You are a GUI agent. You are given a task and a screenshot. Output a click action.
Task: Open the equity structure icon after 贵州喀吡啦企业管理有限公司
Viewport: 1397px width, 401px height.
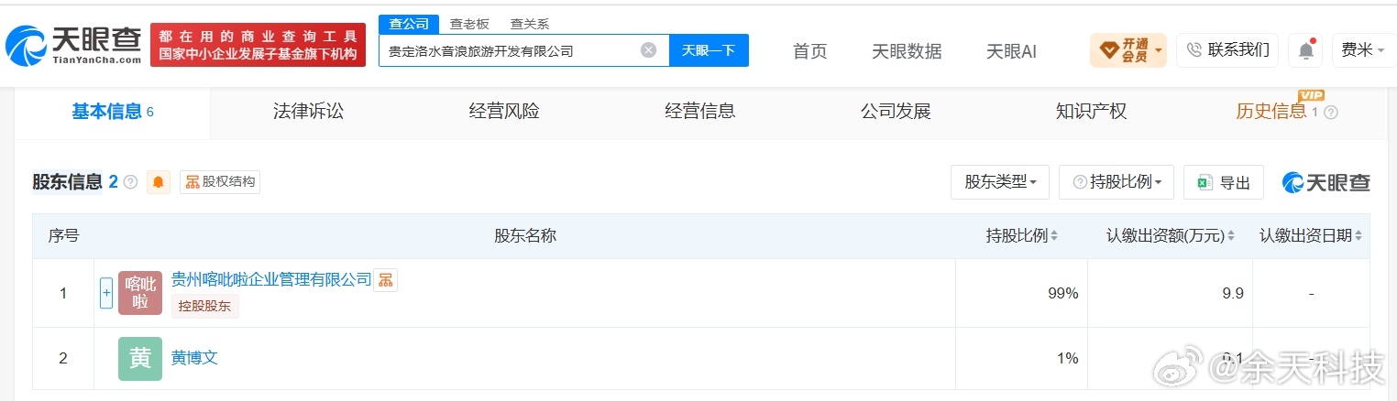[x=386, y=279]
